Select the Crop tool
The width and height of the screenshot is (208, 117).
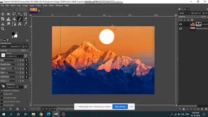25,14
